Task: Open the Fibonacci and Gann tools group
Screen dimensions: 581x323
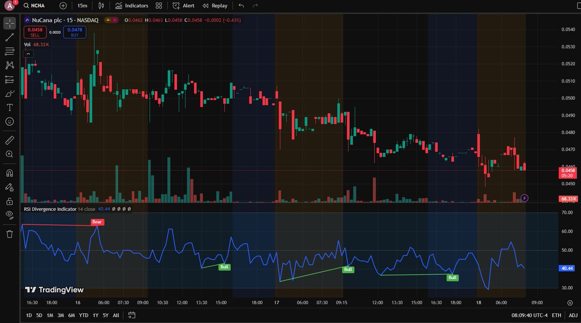Action: click(10, 51)
